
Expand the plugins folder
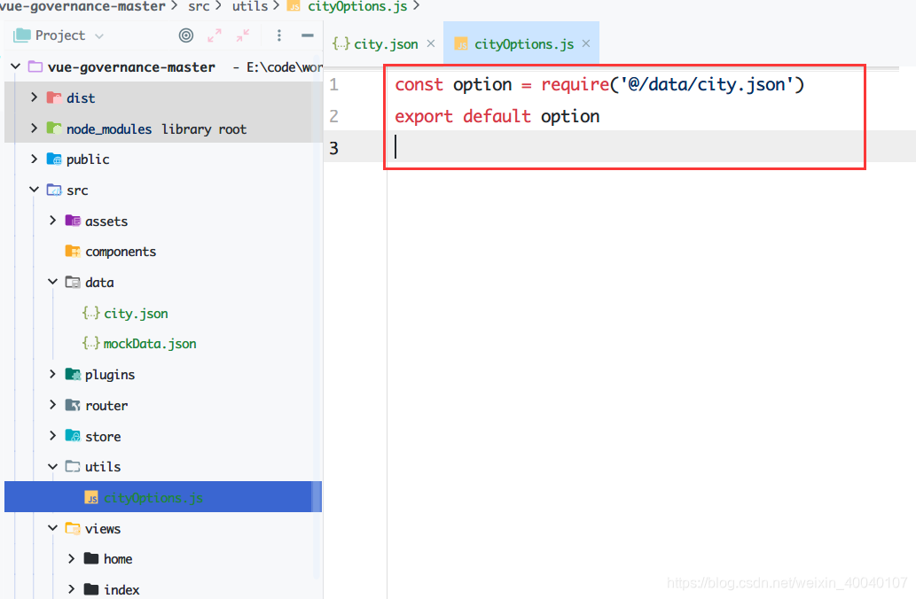coord(52,374)
